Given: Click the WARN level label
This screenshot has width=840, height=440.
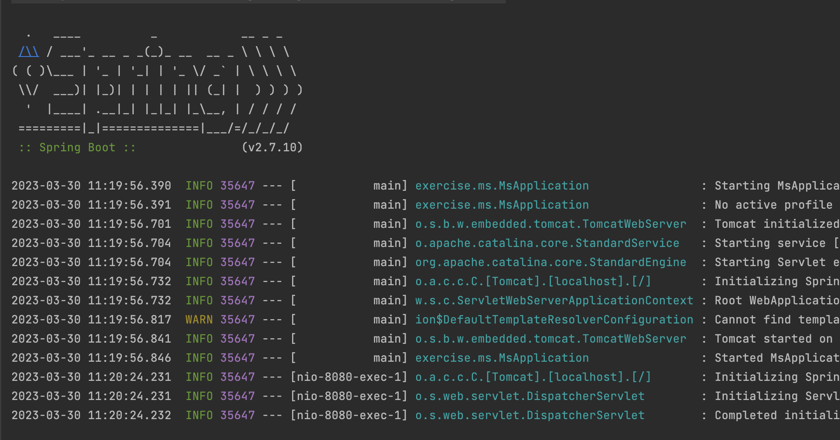Looking at the screenshot, I should tap(199, 320).
